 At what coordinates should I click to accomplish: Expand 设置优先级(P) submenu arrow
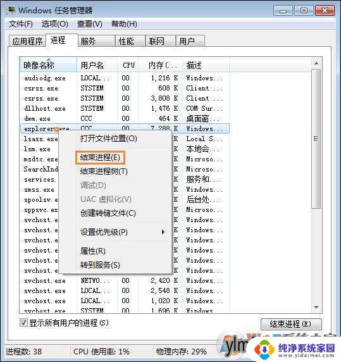[x=163, y=232]
